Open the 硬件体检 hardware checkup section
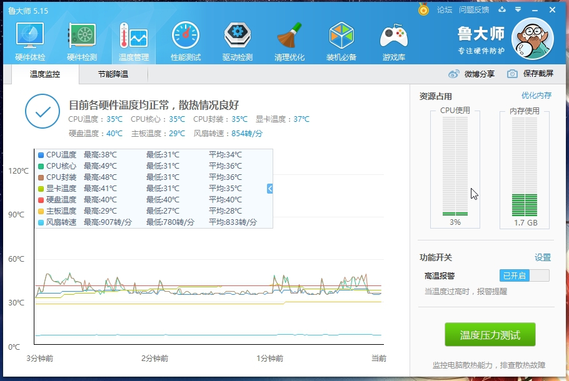The width and height of the screenshot is (569, 381). (x=30, y=42)
